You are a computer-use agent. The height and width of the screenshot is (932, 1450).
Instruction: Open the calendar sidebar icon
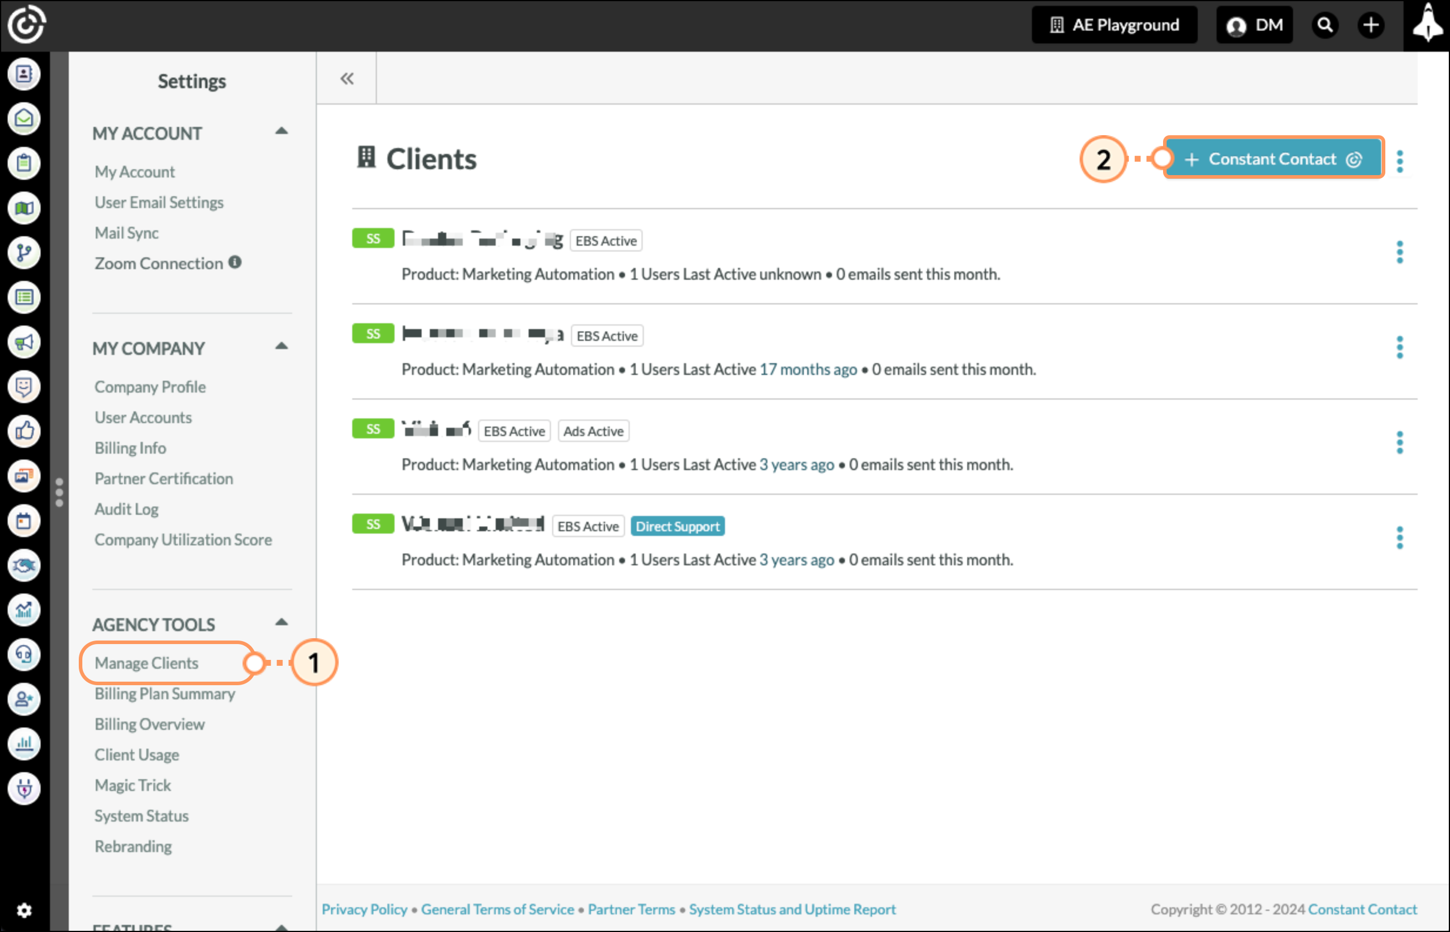point(24,521)
